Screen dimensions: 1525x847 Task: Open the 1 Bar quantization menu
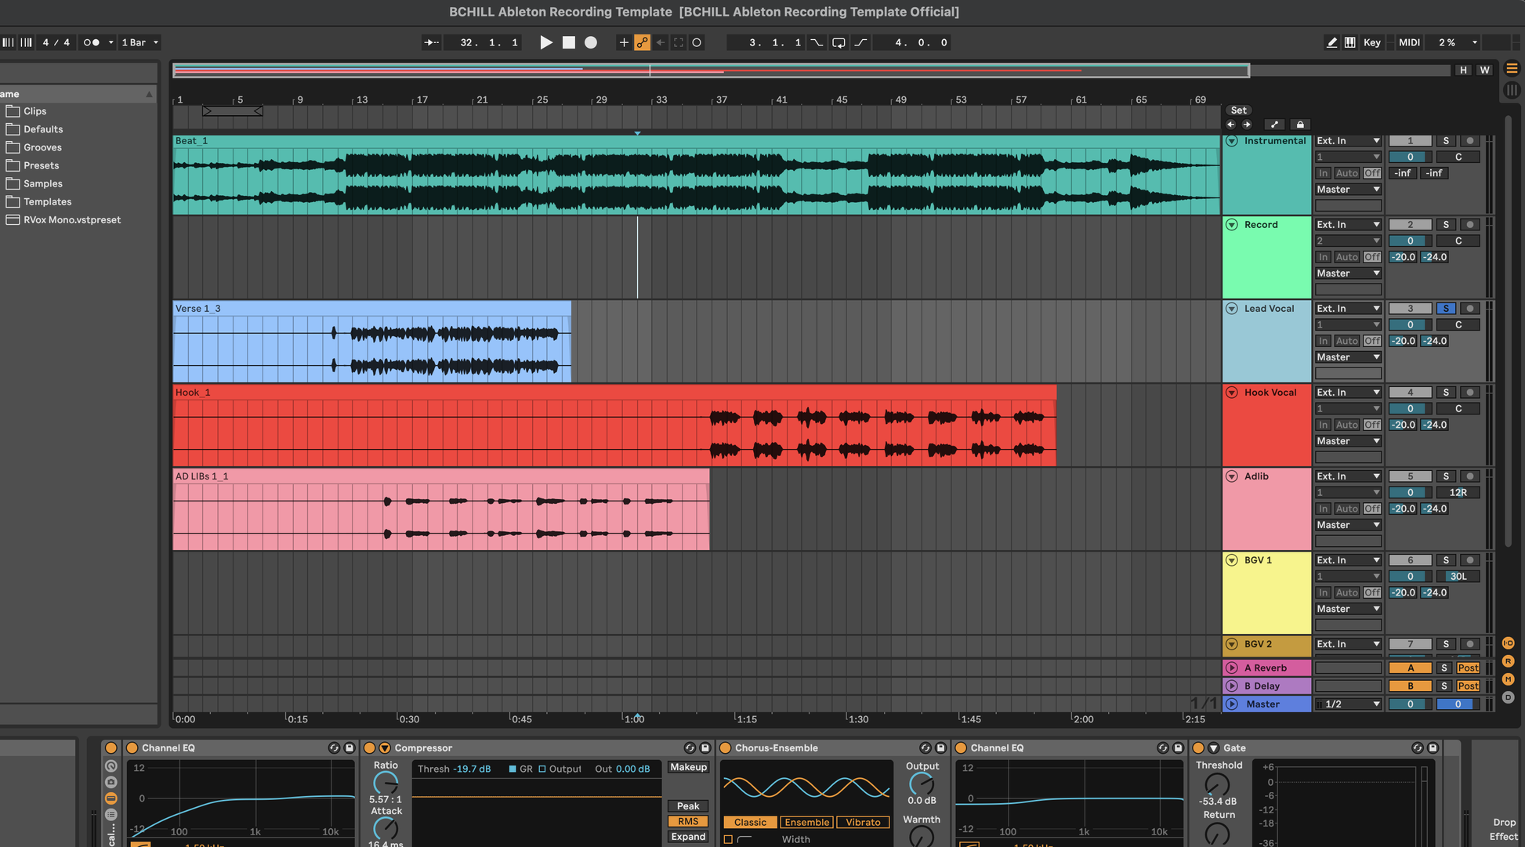coord(140,42)
